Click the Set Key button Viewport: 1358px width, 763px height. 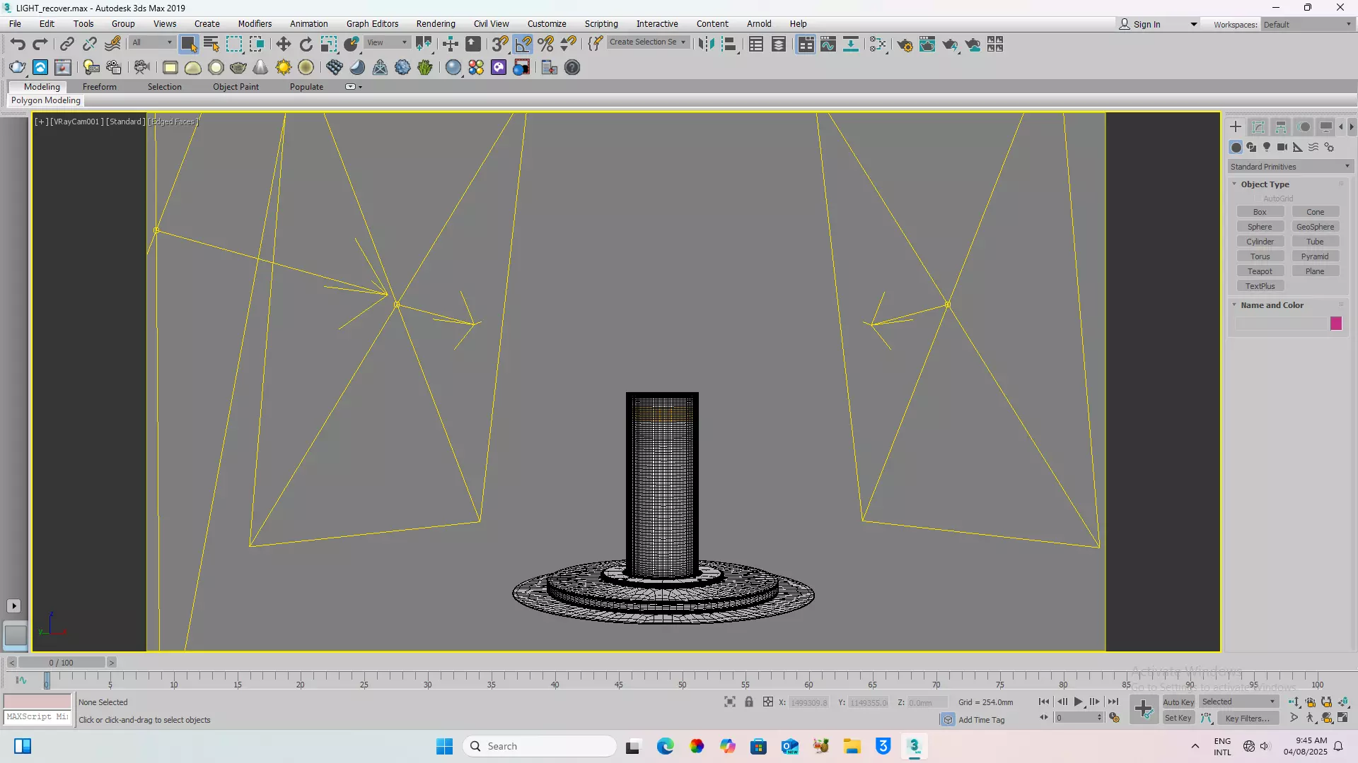click(x=1178, y=718)
